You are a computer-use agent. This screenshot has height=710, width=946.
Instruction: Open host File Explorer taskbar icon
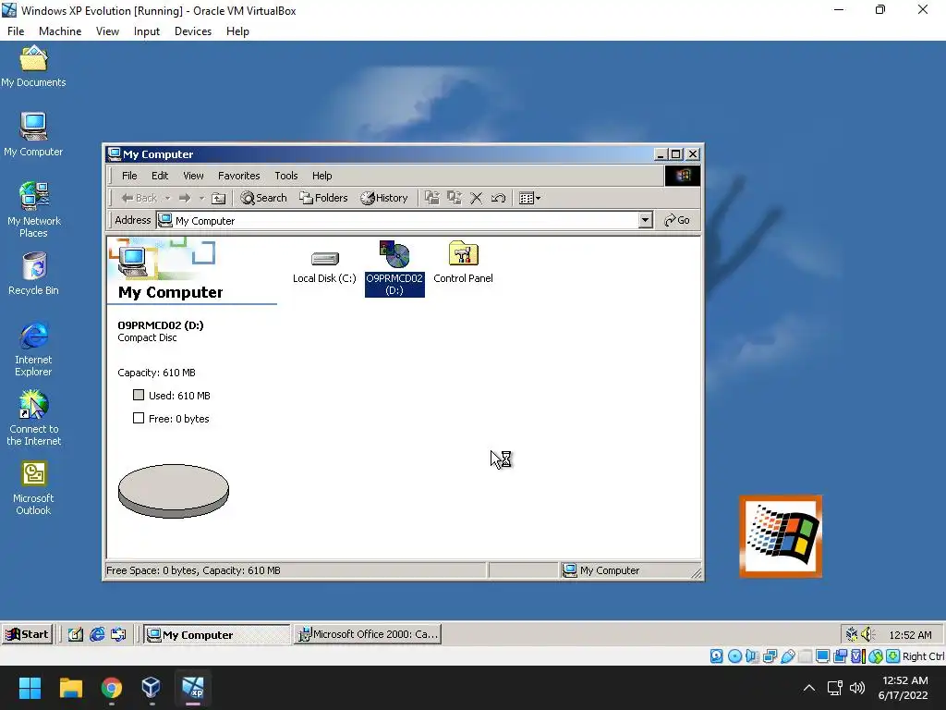[71, 688]
